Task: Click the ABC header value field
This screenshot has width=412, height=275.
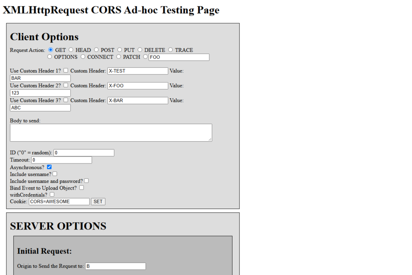Action: coord(40,108)
